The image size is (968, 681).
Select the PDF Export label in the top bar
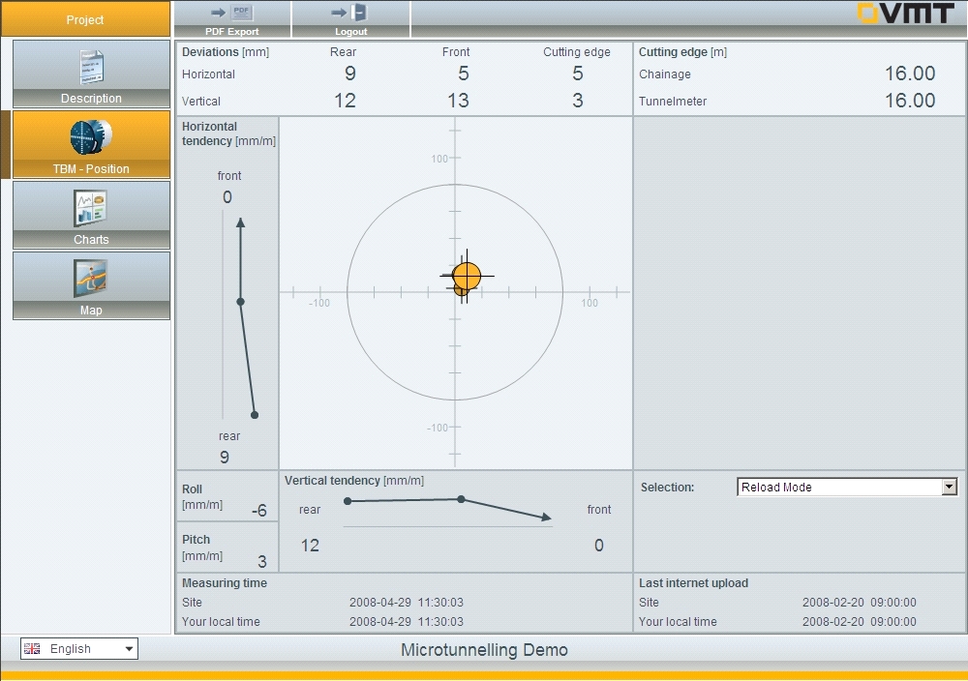(231, 32)
